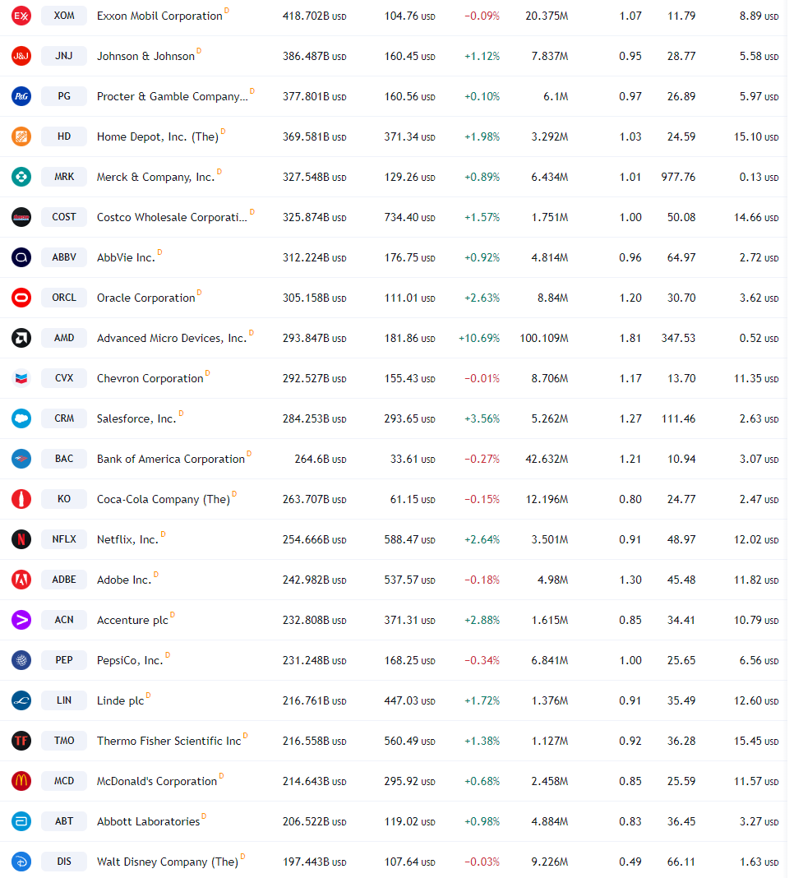Click P/E value 977.76
This screenshot has width=794, height=878.
click(x=678, y=178)
